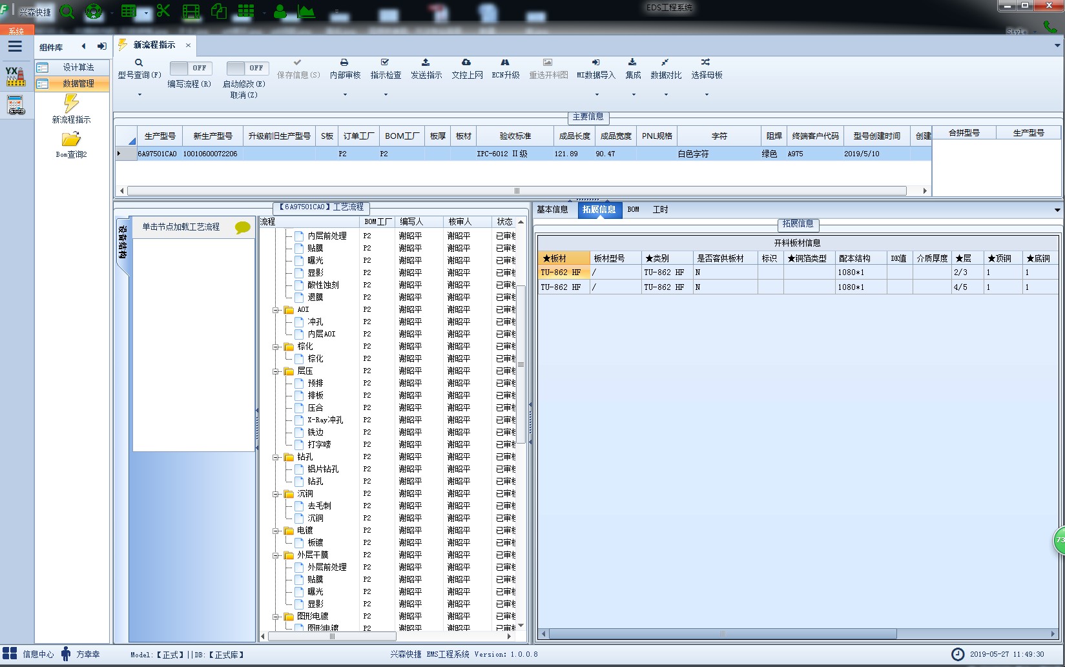
Task: Click the green lifebuoy help icon
Action: click(94, 11)
